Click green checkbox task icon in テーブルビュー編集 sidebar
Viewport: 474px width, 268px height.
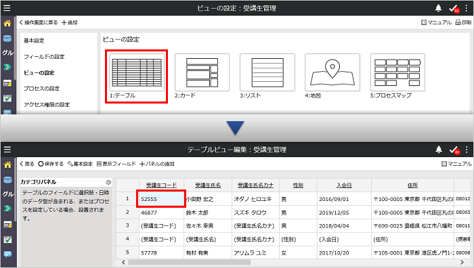pos(7,240)
